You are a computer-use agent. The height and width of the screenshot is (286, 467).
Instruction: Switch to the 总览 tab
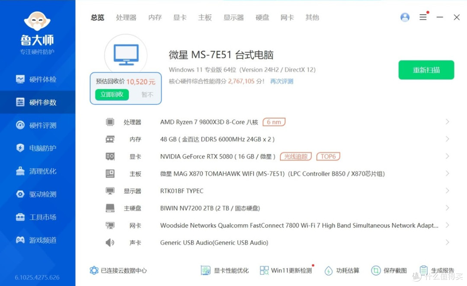pyautogui.click(x=98, y=18)
